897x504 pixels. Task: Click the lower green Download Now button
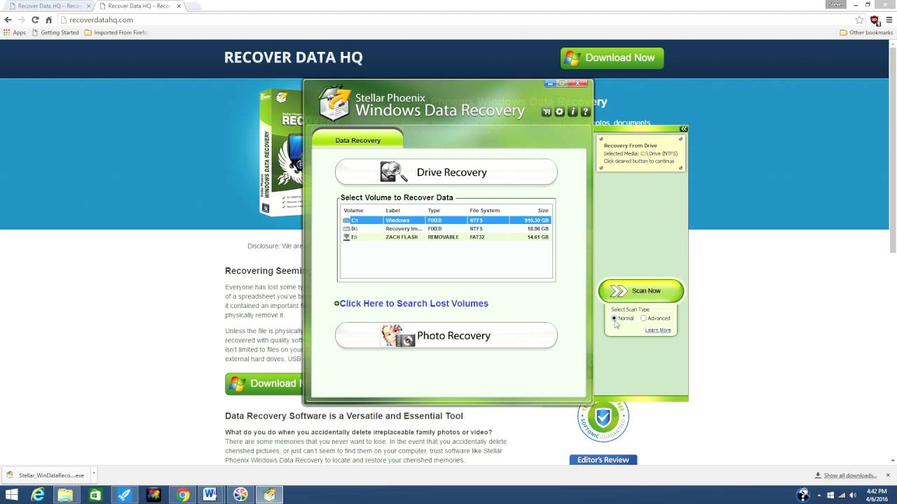point(264,384)
